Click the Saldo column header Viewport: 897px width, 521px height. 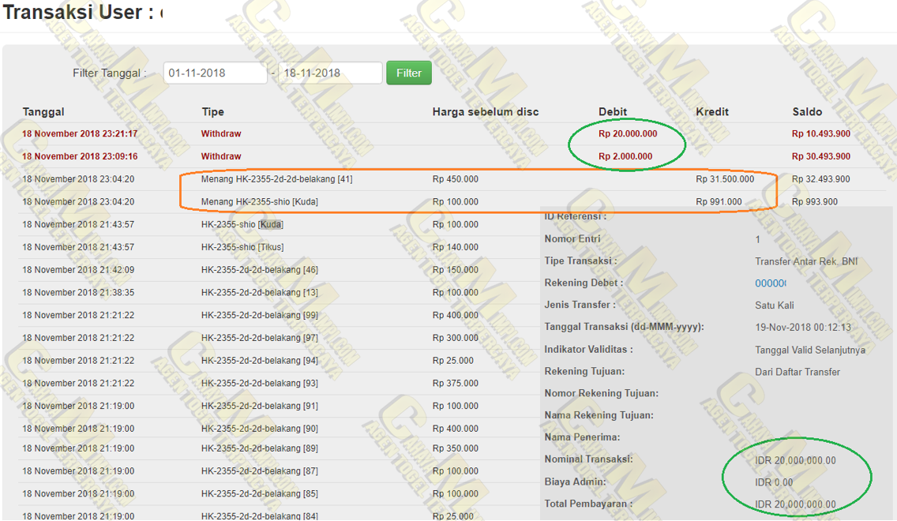click(807, 112)
